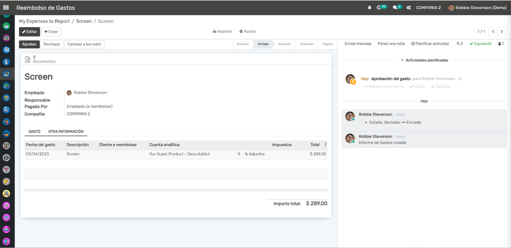The image size is (511, 248).
Task: Collapse the Actividades planificadas section
Action: tap(424, 60)
